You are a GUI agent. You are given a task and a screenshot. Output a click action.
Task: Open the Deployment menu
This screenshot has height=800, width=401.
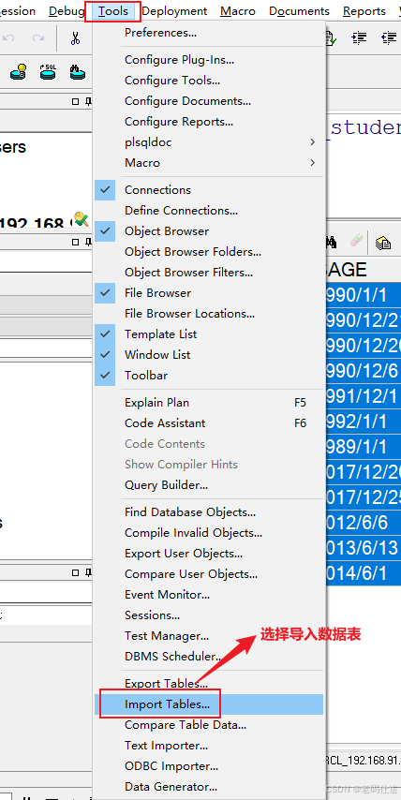pos(174,10)
